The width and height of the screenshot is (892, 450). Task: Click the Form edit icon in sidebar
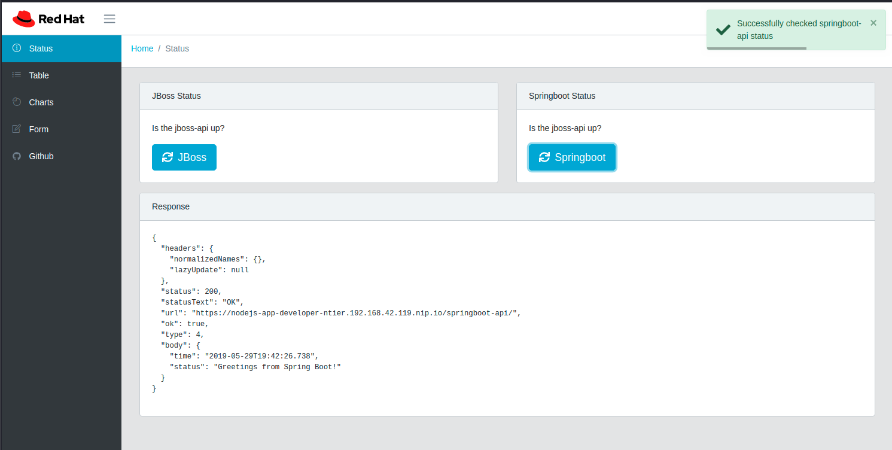pos(17,129)
